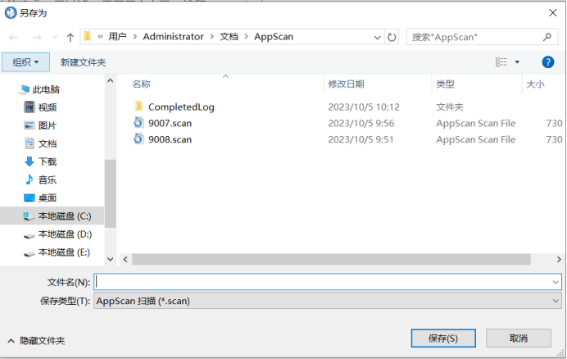Select the 9007.scan file
Screen dimensions: 567x359
(170, 123)
